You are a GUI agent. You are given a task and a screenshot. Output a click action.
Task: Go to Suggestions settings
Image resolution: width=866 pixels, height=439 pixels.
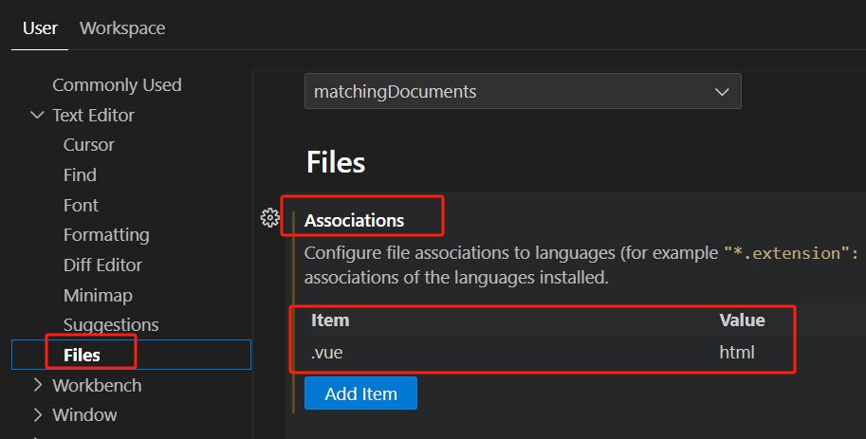tap(111, 324)
